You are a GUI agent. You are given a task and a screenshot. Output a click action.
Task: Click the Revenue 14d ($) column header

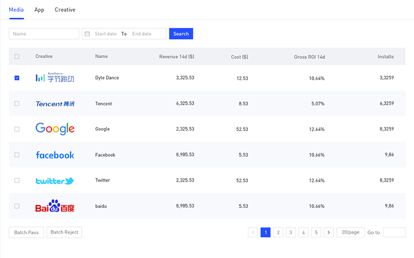pyautogui.click(x=176, y=57)
